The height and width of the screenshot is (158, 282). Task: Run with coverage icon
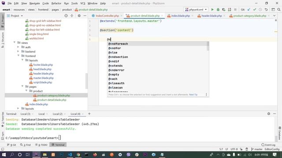click(223, 10)
